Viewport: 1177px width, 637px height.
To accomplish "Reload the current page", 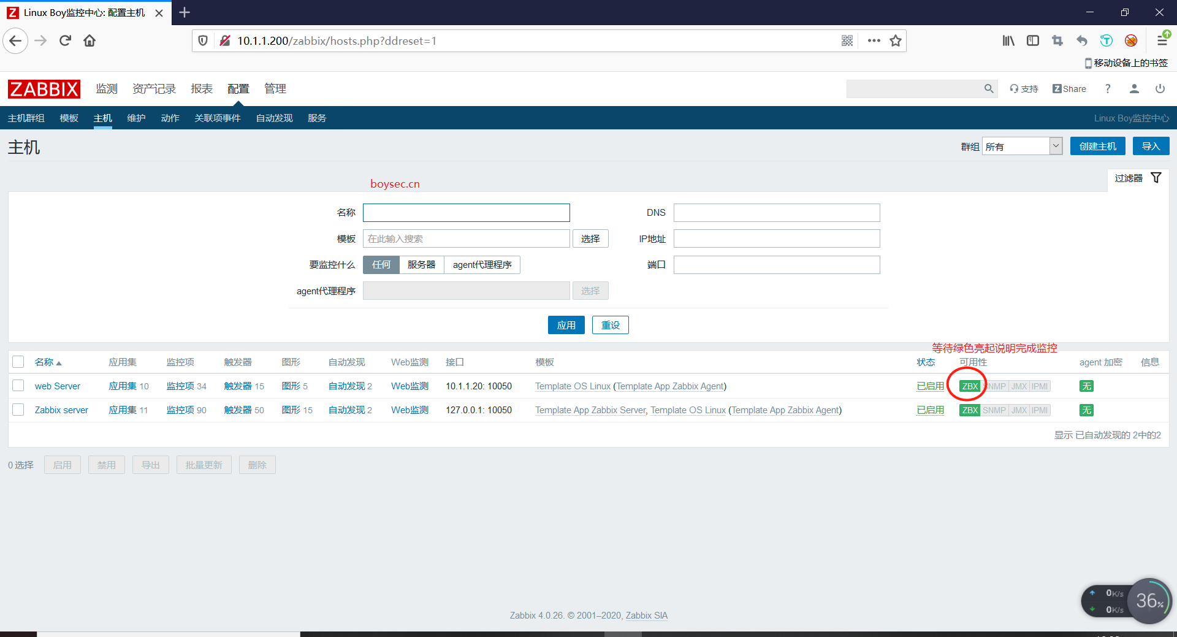I will (x=65, y=41).
